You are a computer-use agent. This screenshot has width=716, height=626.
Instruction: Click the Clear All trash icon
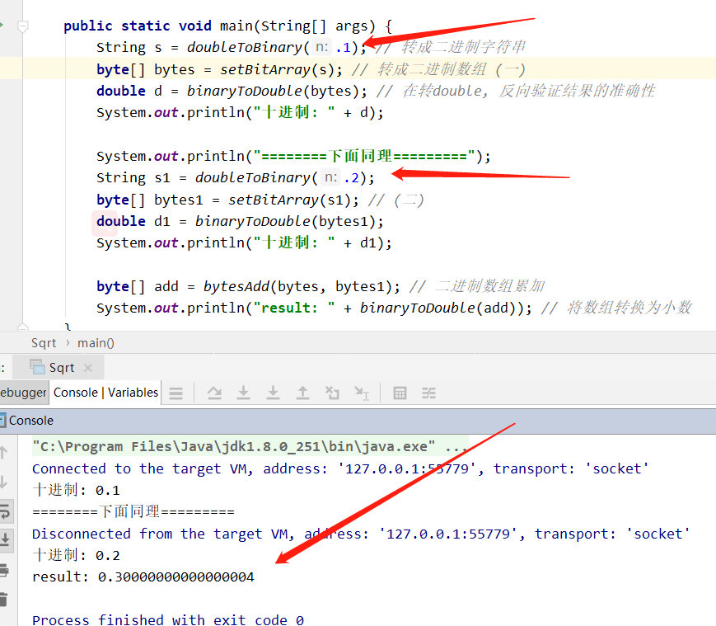pos(4,599)
